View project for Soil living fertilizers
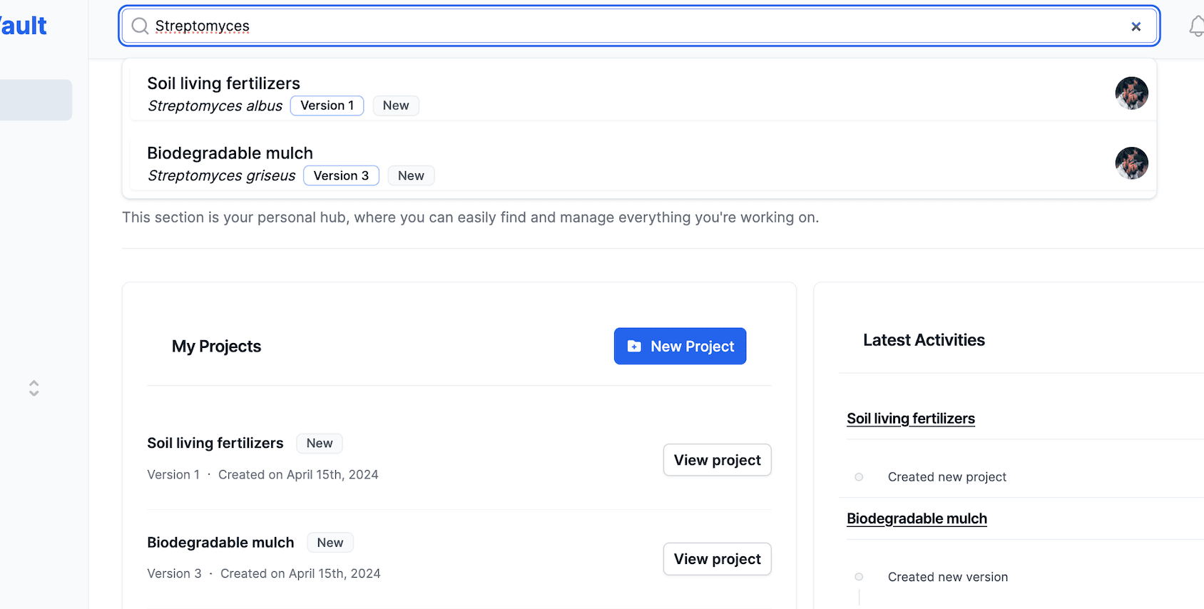Screen dimensions: 1204x609 coord(717,460)
